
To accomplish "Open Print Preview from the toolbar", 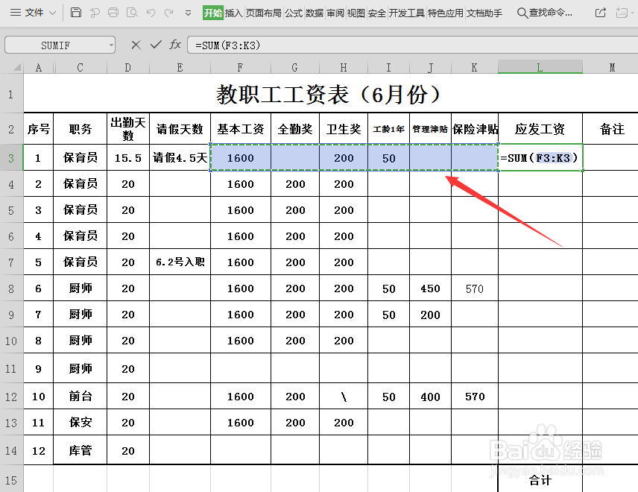I will [x=133, y=12].
